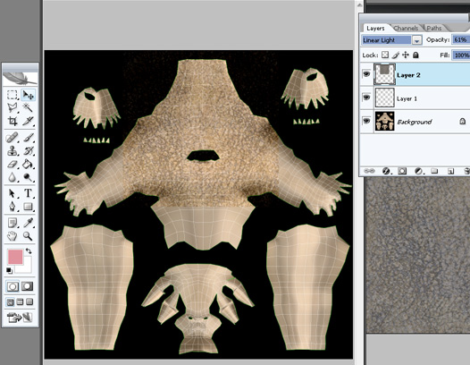
Task: Pick the Paint Bucket tool
Action: point(28,165)
